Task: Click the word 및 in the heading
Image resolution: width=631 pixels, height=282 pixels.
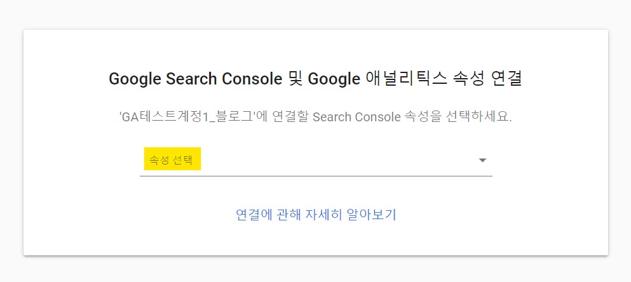Action: (x=295, y=79)
